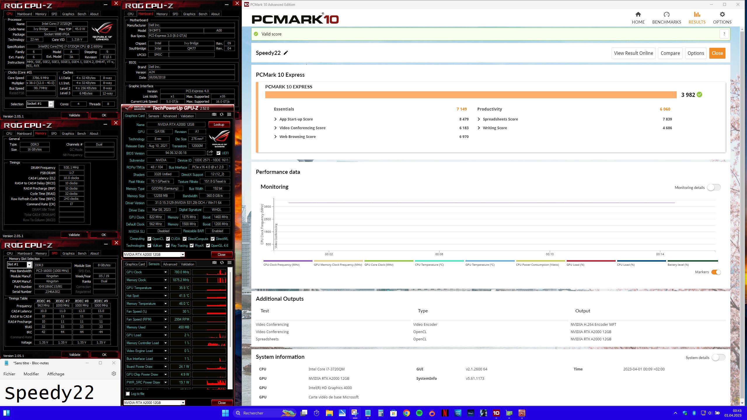Open the PCMark 10 Home page
This screenshot has width=747, height=420.
point(638,18)
